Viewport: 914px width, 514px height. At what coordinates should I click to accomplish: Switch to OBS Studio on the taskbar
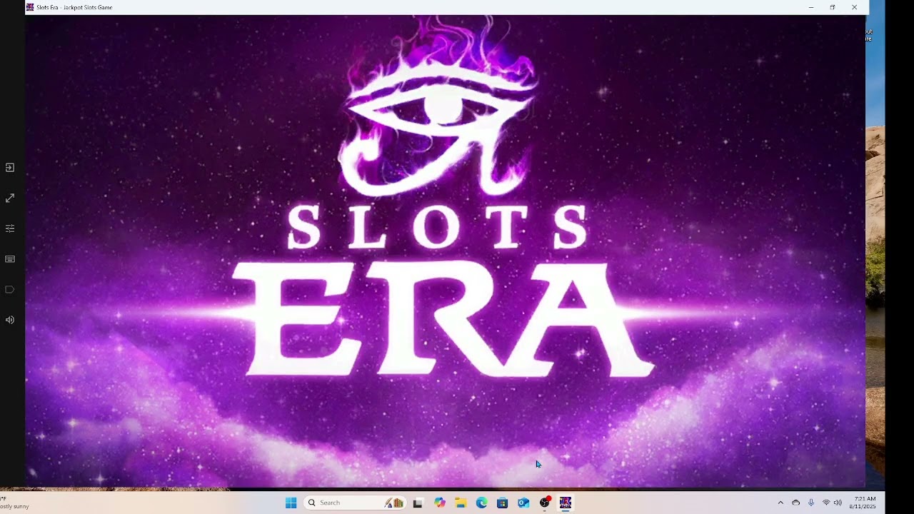point(545,503)
